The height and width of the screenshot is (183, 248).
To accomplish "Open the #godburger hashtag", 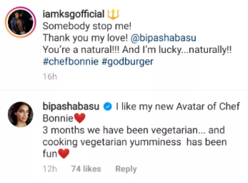I will [127, 62].
